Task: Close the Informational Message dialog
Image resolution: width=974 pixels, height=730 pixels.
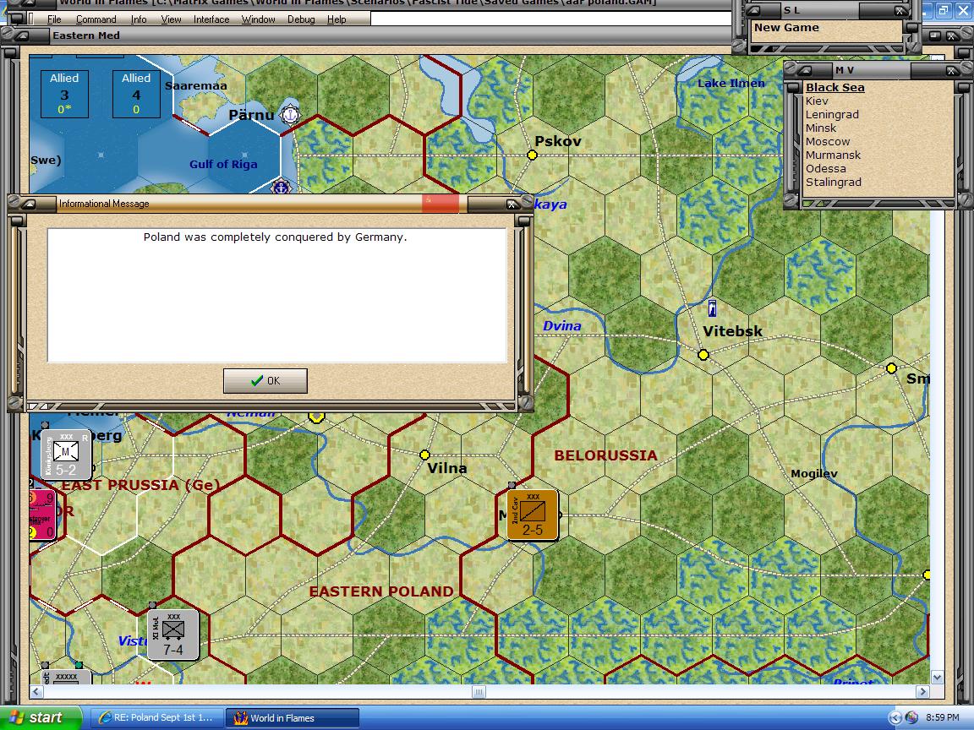Action: [x=512, y=204]
